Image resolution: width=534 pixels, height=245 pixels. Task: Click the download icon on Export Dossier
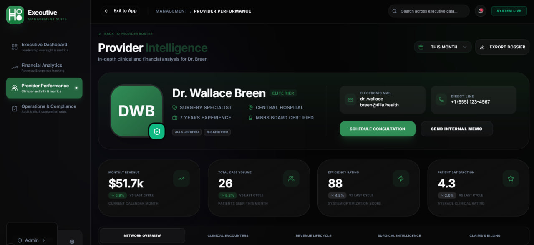[482, 47]
